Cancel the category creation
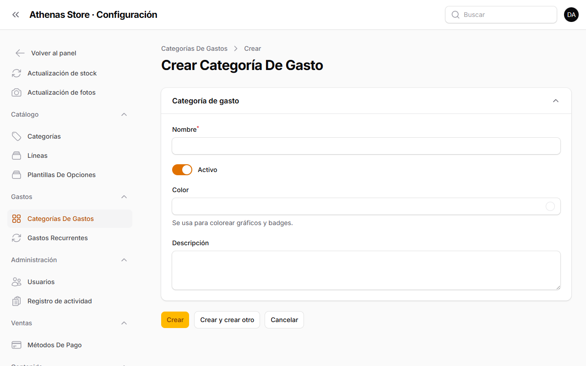 (284, 320)
